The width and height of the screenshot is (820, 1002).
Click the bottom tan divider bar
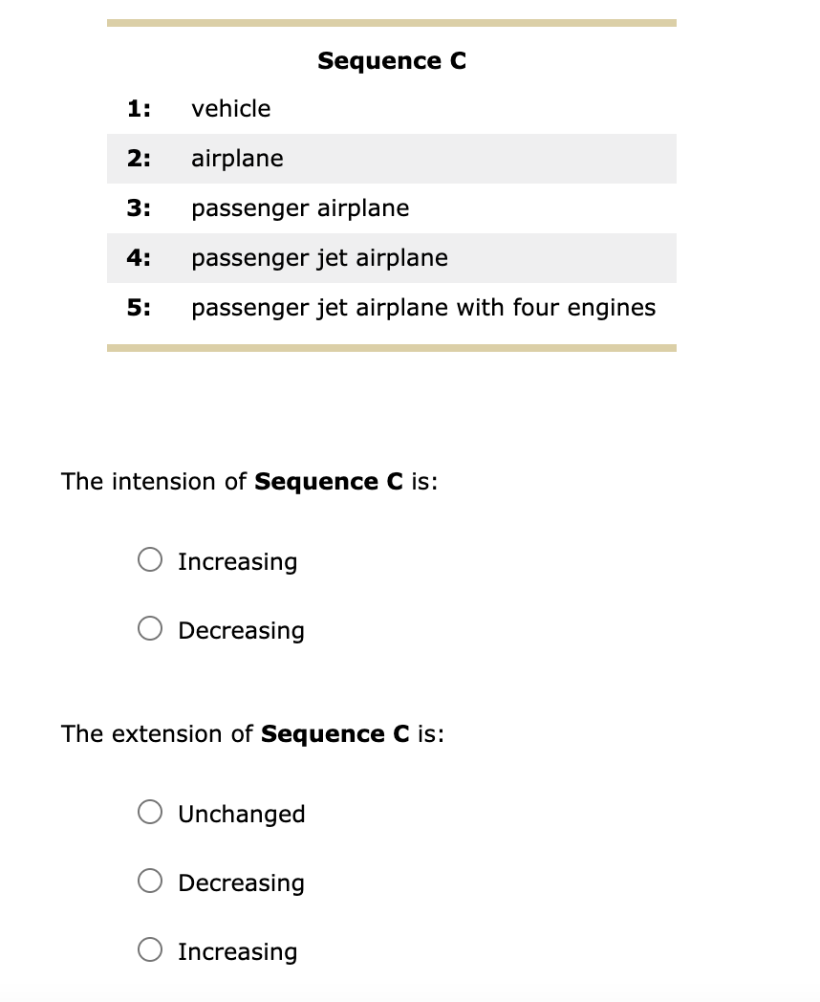click(x=391, y=347)
